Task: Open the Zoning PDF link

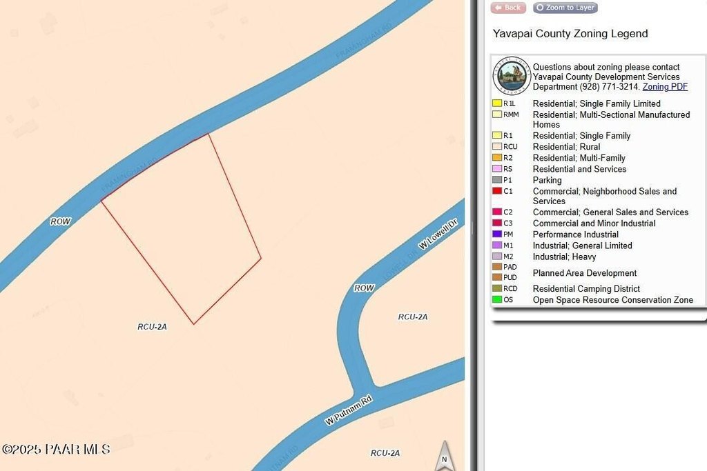Action: pyautogui.click(x=665, y=87)
